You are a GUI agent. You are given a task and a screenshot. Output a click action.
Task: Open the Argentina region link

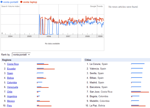click(x=12, y=96)
